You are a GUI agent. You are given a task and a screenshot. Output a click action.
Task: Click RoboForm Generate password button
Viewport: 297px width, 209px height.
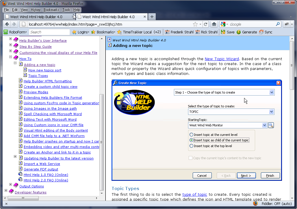coord(247,32)
